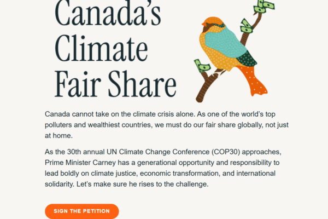Click the sentence "Let's make sure he rises"
328x219 pixels.
(143, 184)
